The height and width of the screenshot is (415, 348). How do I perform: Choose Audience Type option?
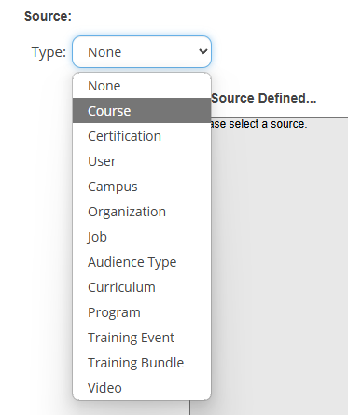[x=142, y=262]
